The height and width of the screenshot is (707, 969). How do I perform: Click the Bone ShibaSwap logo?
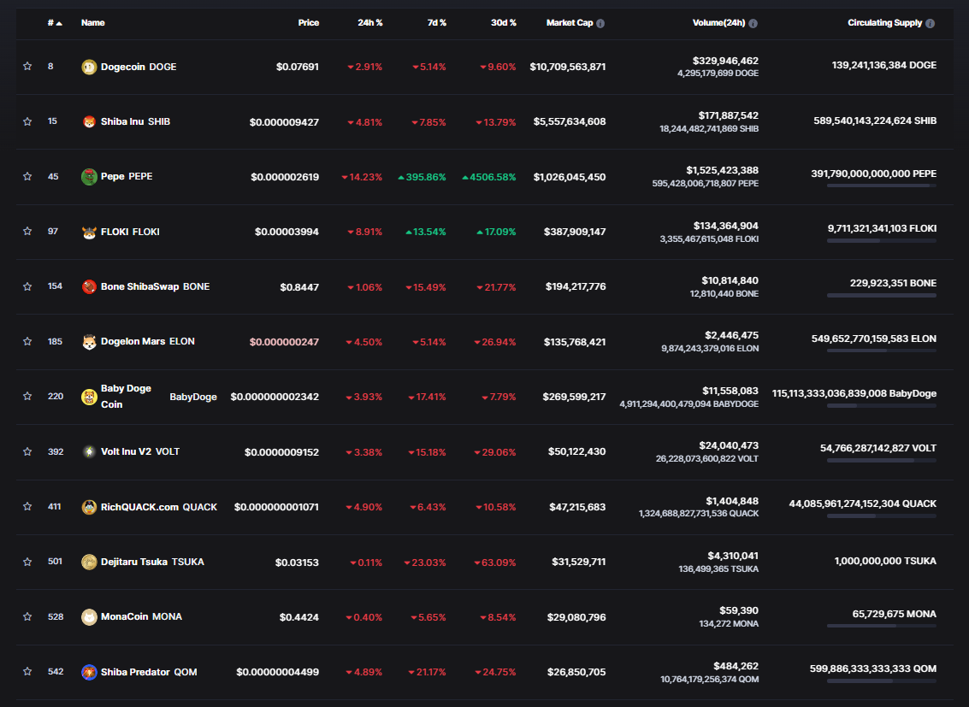click(89, 286)
